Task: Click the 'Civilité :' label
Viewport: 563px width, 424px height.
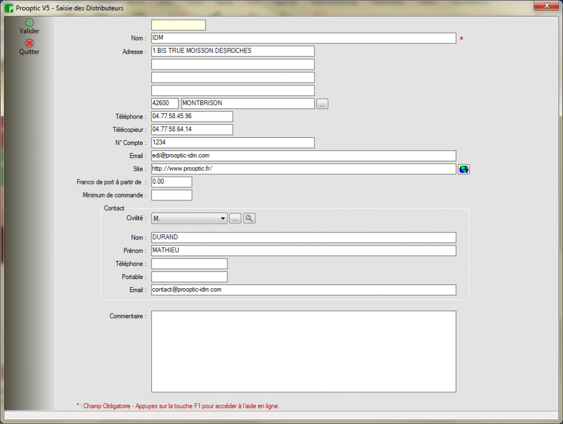Action: [x=137, y=218]
